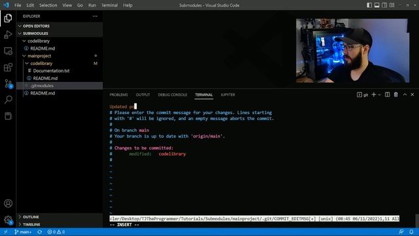Image resolution: width=419 pixels, height=236 pixels.
Task: Collapse the codelibrary folder under mainproject
Action: 60,64
